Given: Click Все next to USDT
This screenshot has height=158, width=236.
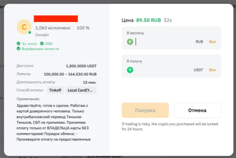Looking at the screenshot, I should pos(212,70).
